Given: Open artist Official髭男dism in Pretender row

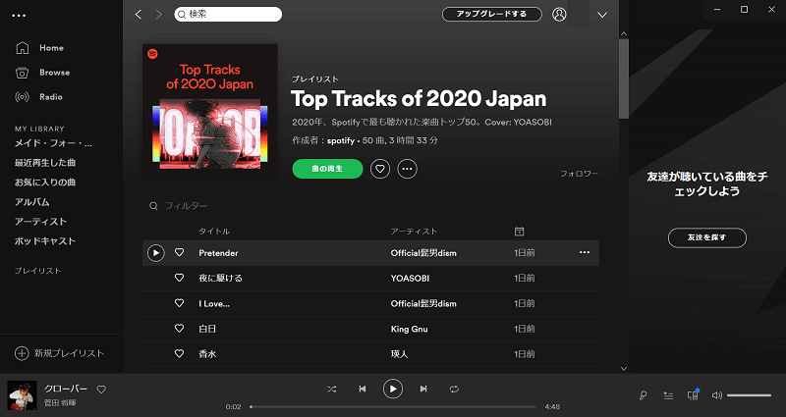Looking at the screenshot, I should (423, 253).
